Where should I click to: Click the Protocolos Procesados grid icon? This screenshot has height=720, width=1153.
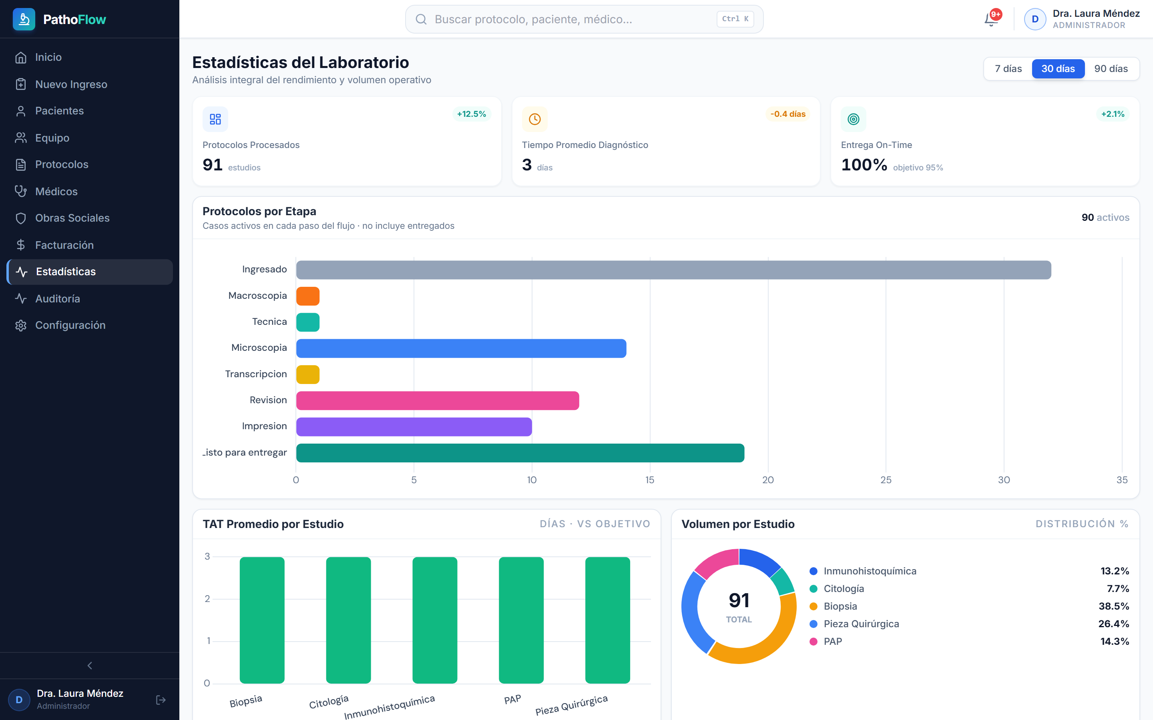coord(215,119)
